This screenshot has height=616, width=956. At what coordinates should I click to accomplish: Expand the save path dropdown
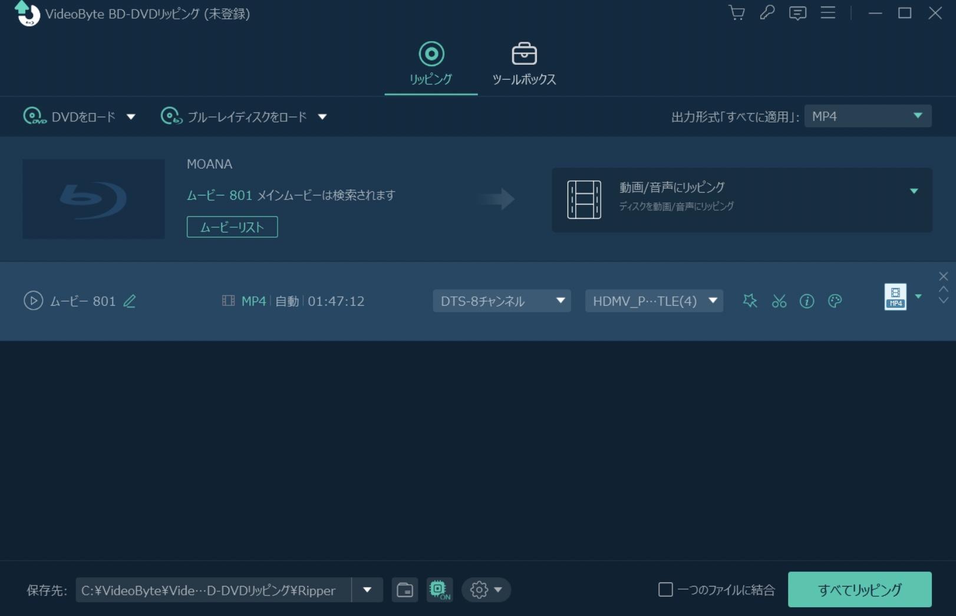click(367, 589)
